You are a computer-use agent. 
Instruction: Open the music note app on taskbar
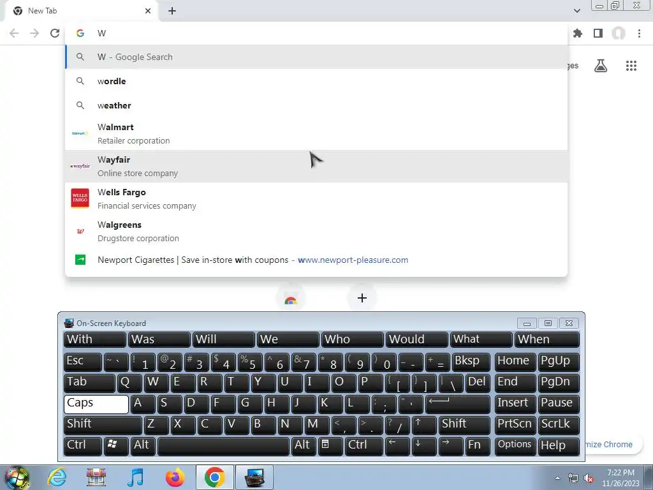pyautogui.click(x=135, y=477)
